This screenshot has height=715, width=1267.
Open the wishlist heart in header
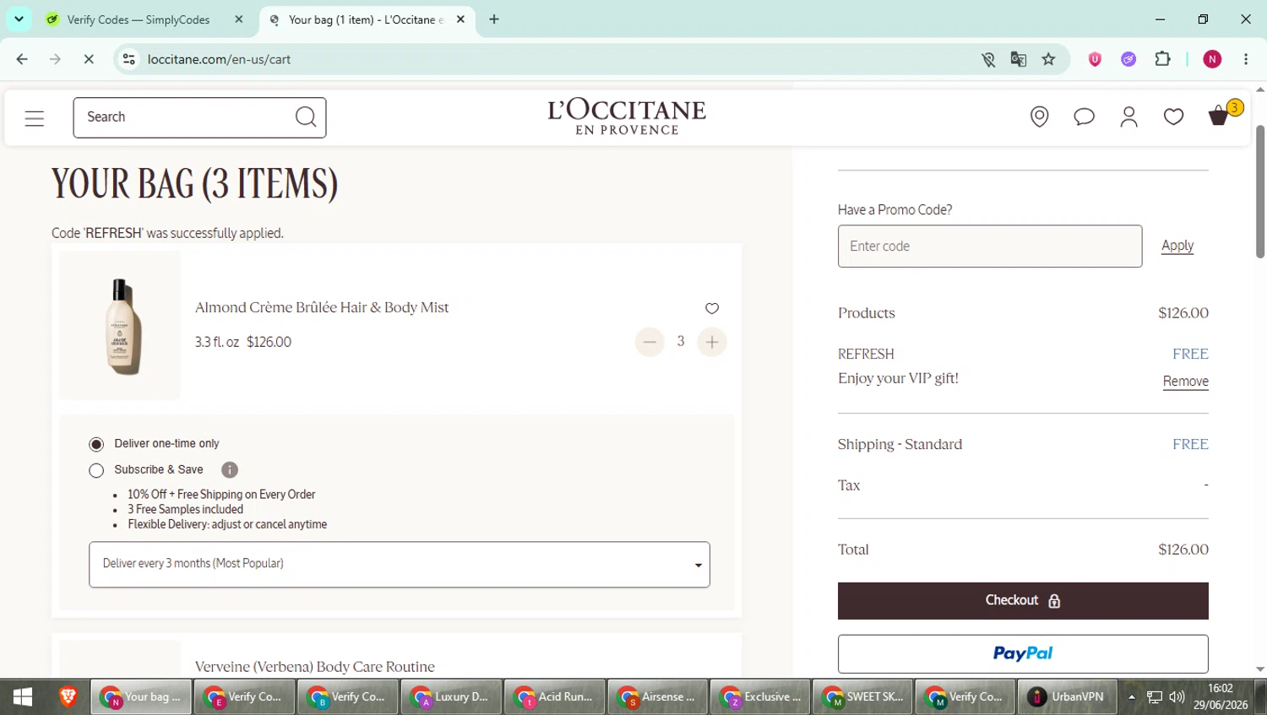(x=1174, y=116)
